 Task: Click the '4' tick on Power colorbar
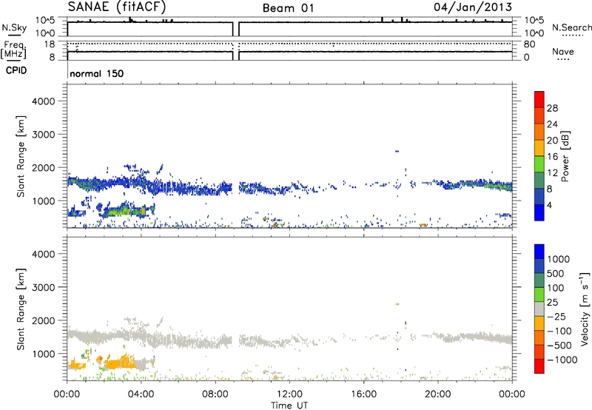(x=550, y=206)
